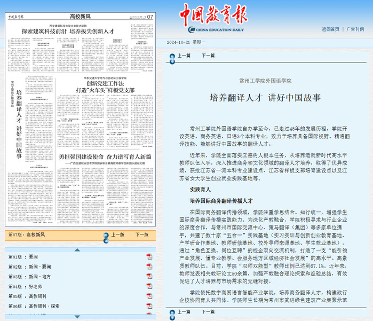Go to 返回首页
The width and height of the screenshot is (373, 321).
pyautogui.click(x=330, y=29)
